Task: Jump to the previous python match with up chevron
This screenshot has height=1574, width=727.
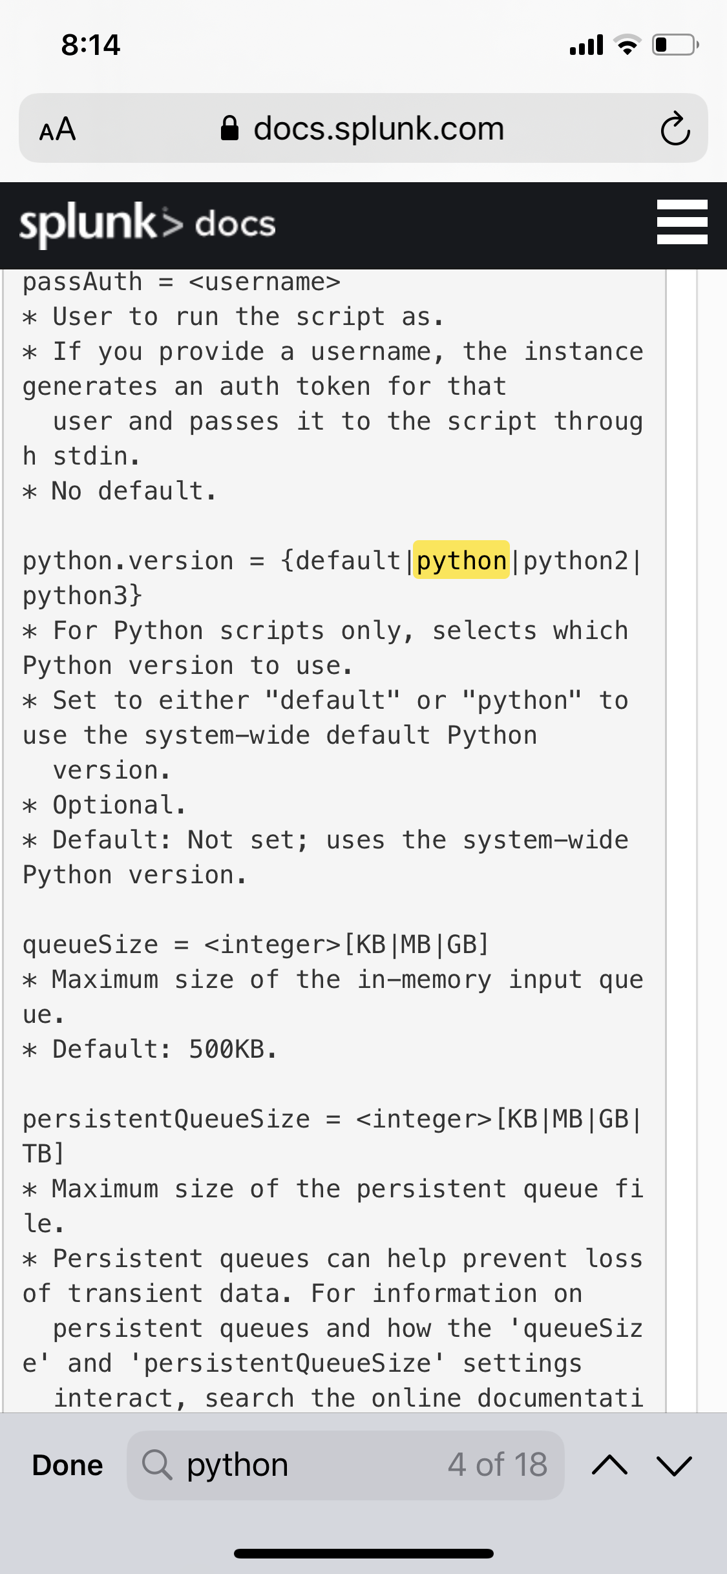Action: click(610, 1465)
